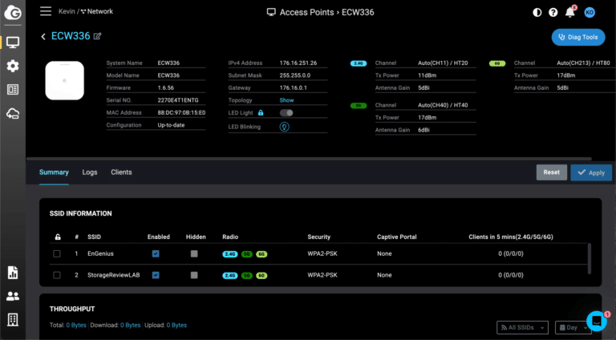Open the KO user avatar menu
The height and width of the screenshot is (340, 616).
click(590, 13)
